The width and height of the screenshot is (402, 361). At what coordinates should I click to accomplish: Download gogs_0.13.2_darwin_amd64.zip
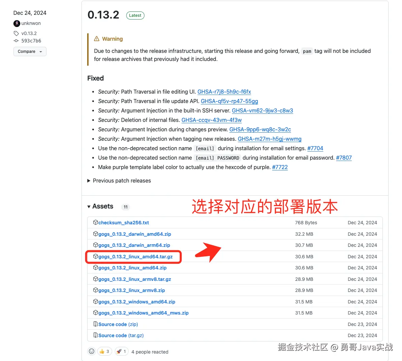(x=135, y=234)
